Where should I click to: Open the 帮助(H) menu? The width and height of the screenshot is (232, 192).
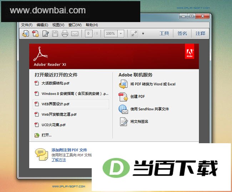(x=92, y=25)
